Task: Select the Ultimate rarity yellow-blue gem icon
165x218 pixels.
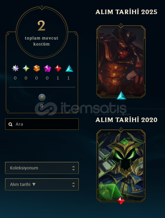Action: click(26, 68)
